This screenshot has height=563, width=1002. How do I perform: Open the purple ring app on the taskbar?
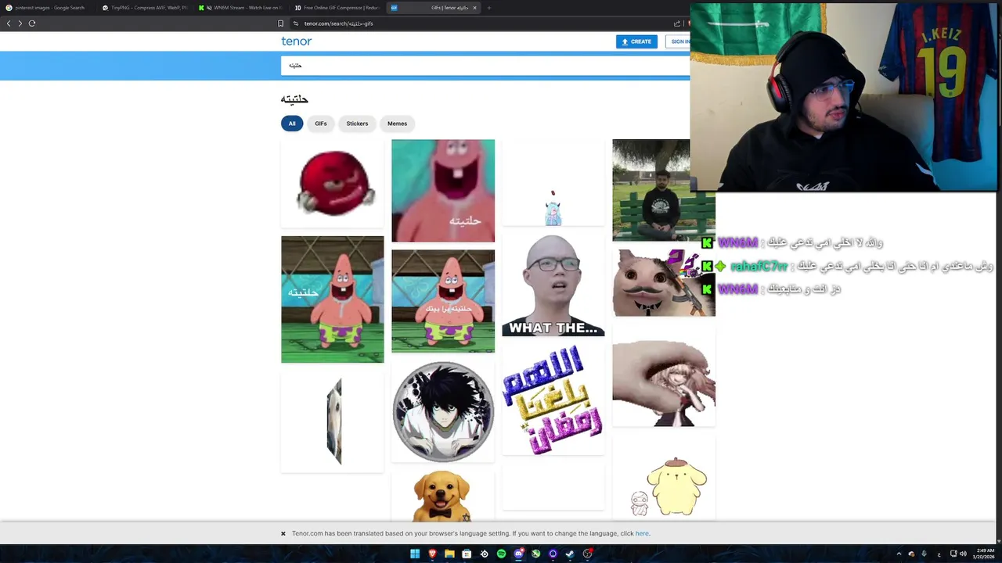553,554
